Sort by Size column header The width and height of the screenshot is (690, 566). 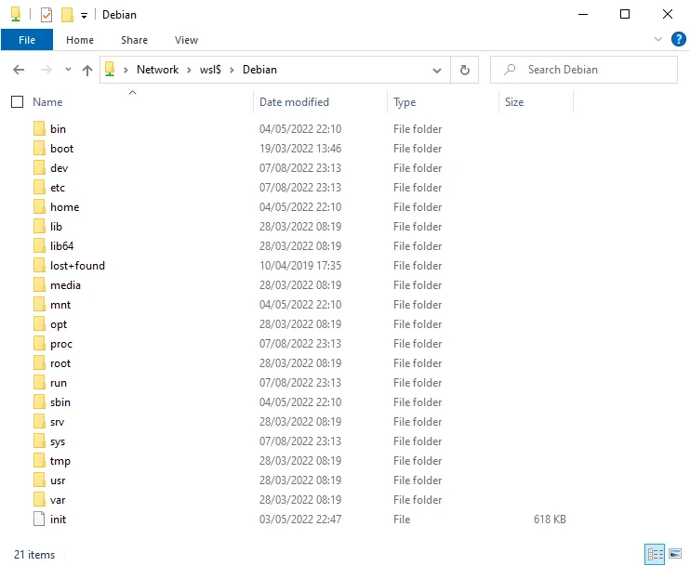pos(514,102)
